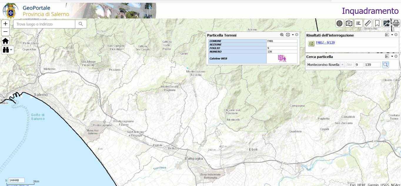The height and width of the screenshot is (186, 401).
Task: Select the ruler measure tool
Action: pos(367,23)
